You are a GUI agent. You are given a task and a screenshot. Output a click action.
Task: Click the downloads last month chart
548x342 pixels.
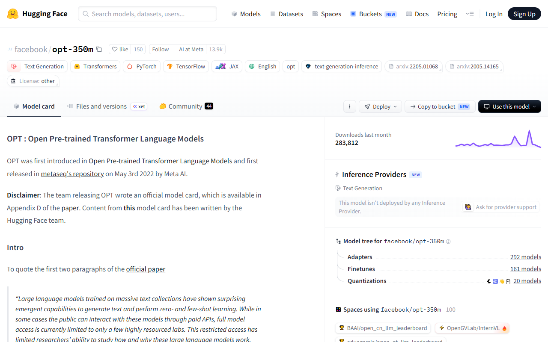[498, 139]
